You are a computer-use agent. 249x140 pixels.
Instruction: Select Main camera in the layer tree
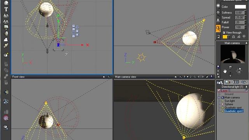coord(232,98)
